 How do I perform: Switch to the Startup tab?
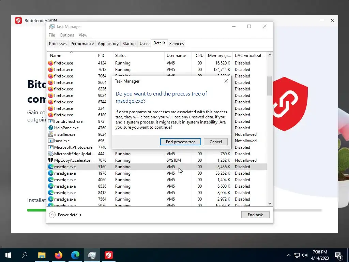pos(129,43)
